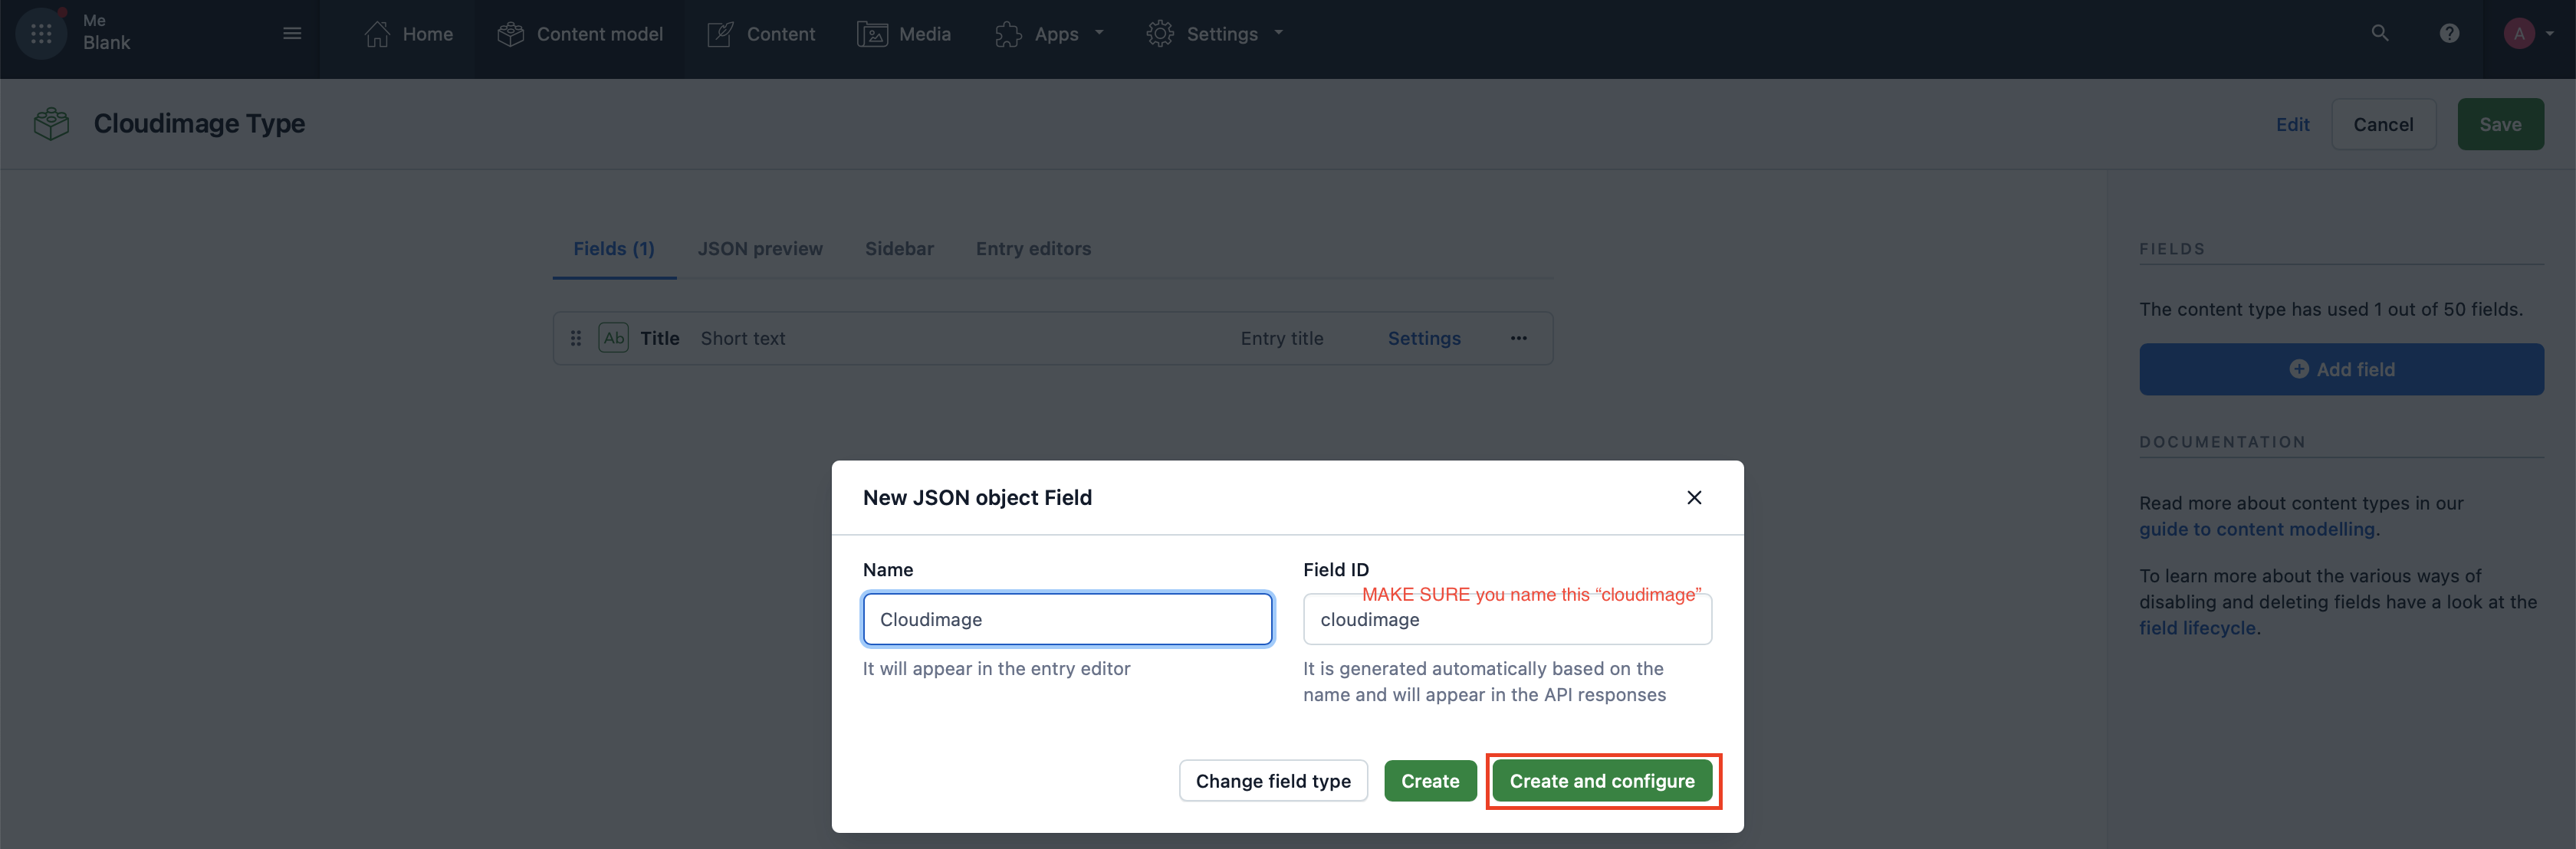2576x849 pixels.
Task: Switch to the Entry editors tab
Action: pos(1032,249)
